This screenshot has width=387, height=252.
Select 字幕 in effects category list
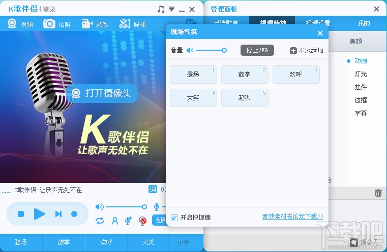[x=361, y=114]
